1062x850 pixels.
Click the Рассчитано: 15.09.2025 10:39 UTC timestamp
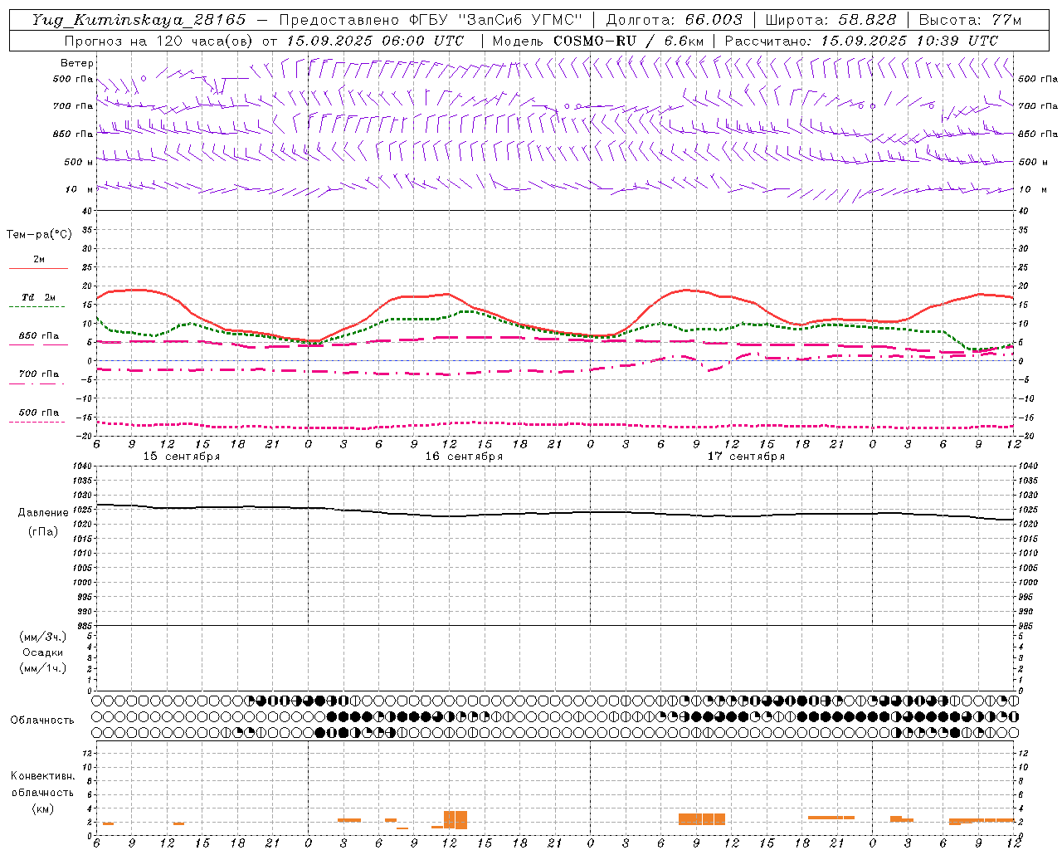pyautogui.click(x=861, y=41)
